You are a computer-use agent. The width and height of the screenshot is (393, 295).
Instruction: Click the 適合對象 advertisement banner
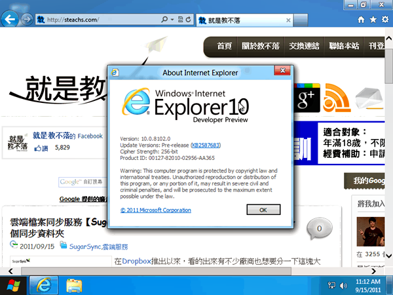tap(339, 143)
